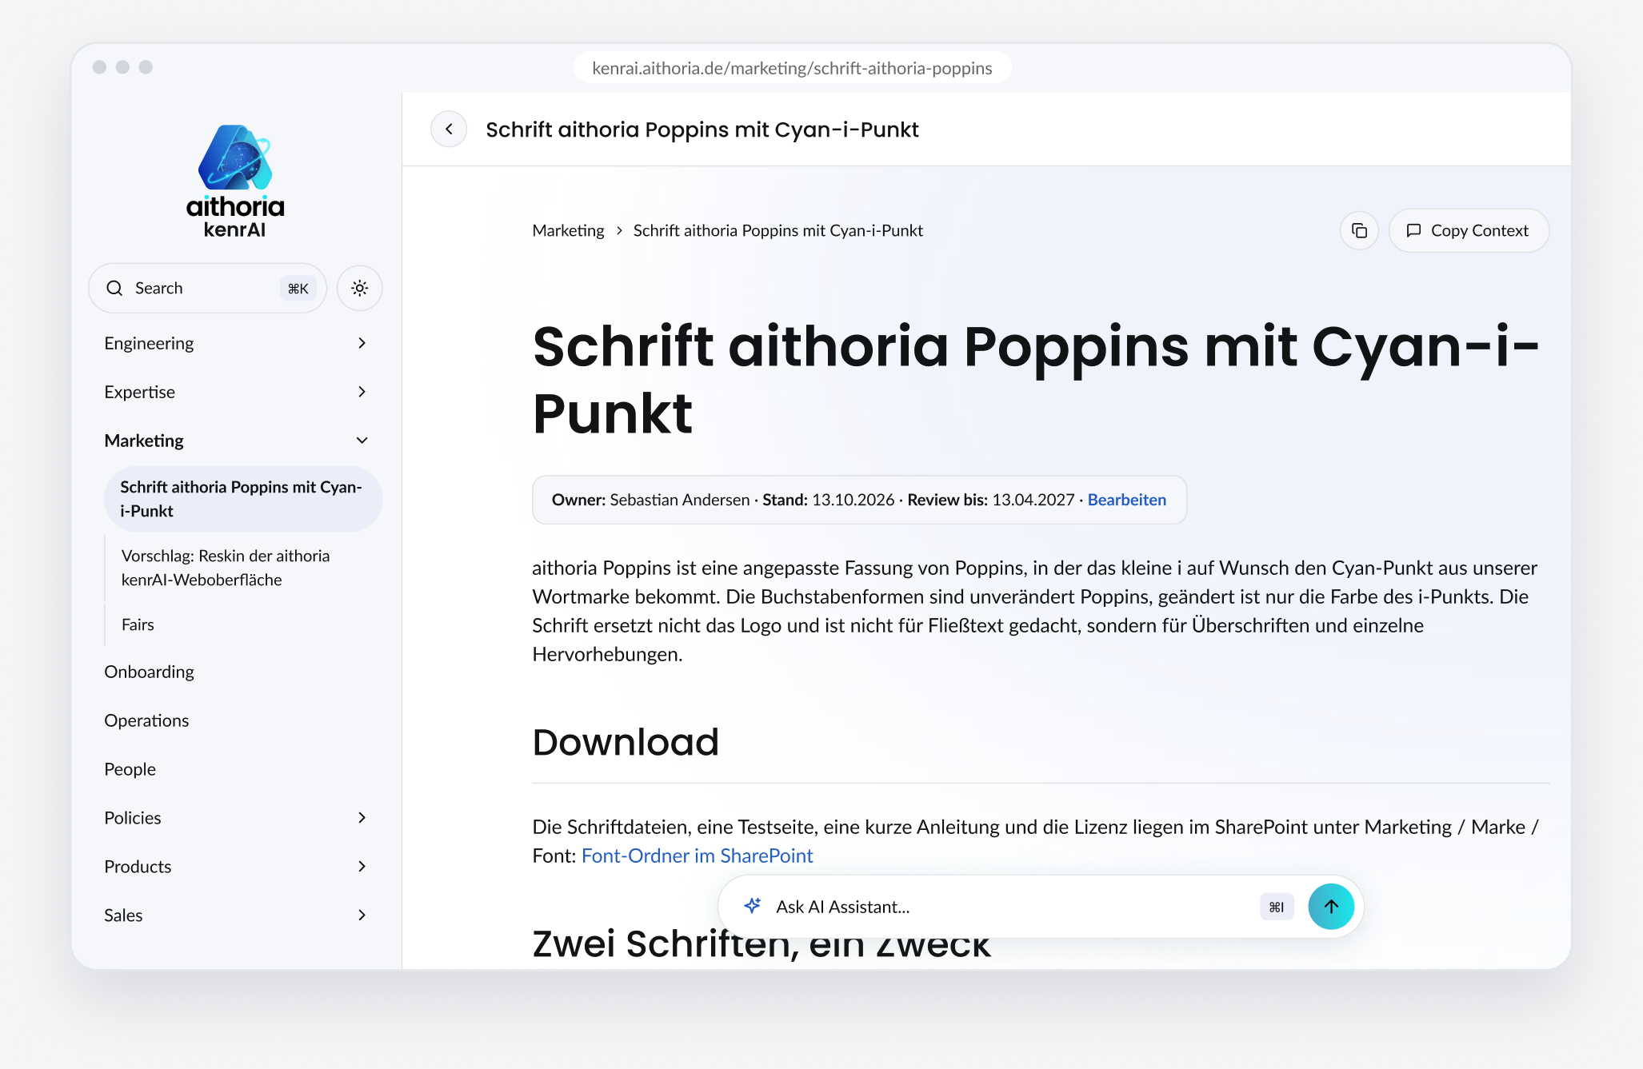This screenshot has height=1069, width=1643.
Task: Send the AI question with arrow button
Action: [x=1331, y=907]
